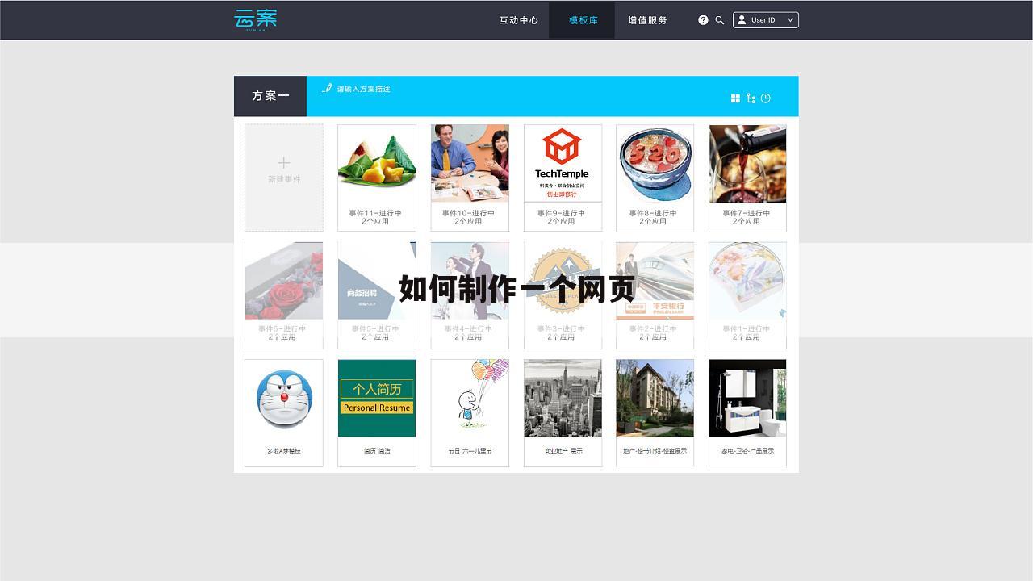The image size is (1033, 581).
Task: Click the history clock icon
Action: (765, 98)
